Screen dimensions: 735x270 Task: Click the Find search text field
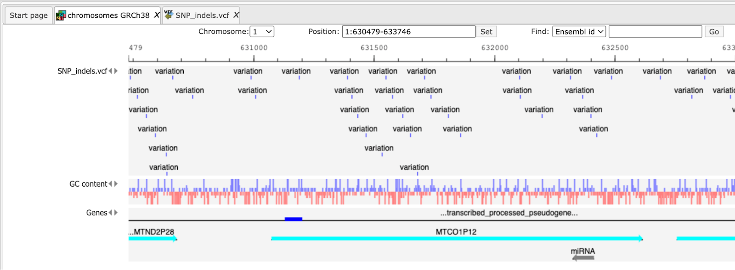click(656, 32)
